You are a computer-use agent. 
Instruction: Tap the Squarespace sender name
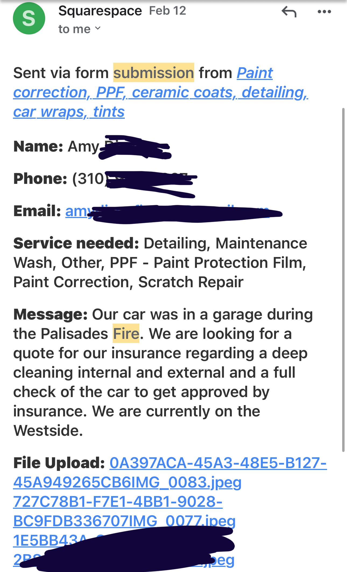coord(100,11)
